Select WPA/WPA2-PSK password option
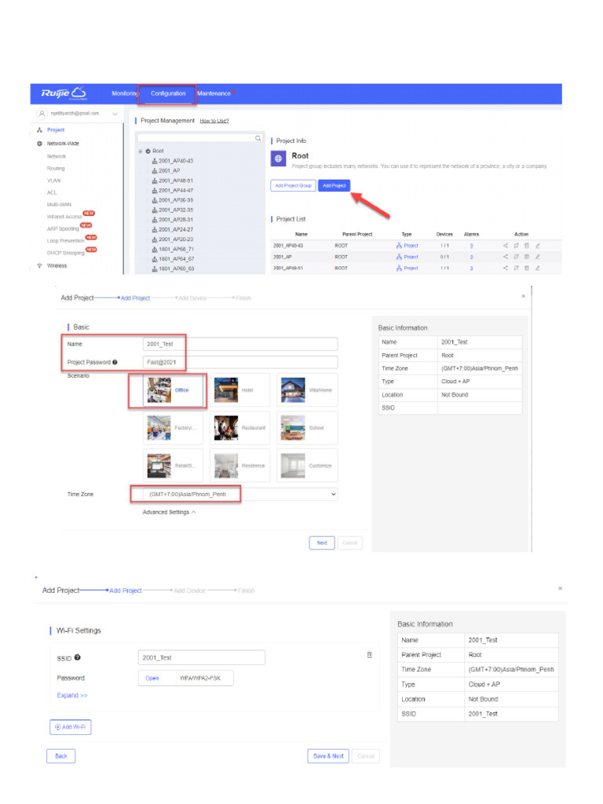 pos(200,678)
